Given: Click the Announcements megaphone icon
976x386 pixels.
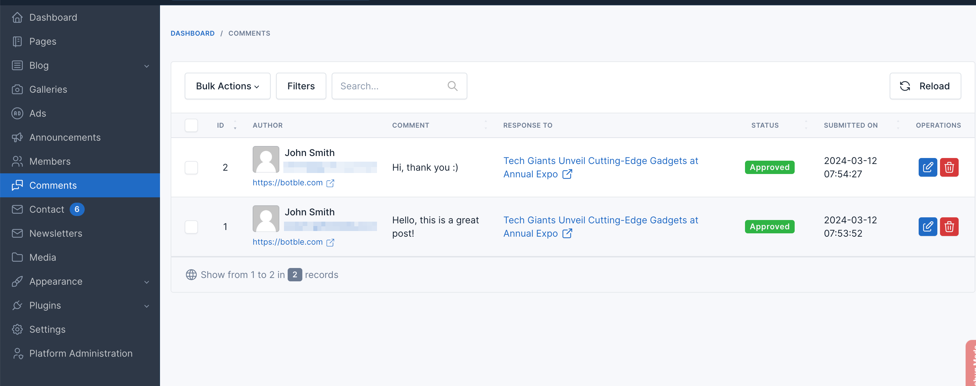Looking at the screenshot, I should pyautogui.click(x=17, y=137).
